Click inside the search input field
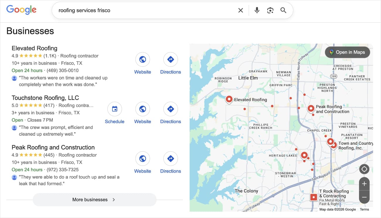The height and width of the screenshot is (218, 381). click(147, 10)
